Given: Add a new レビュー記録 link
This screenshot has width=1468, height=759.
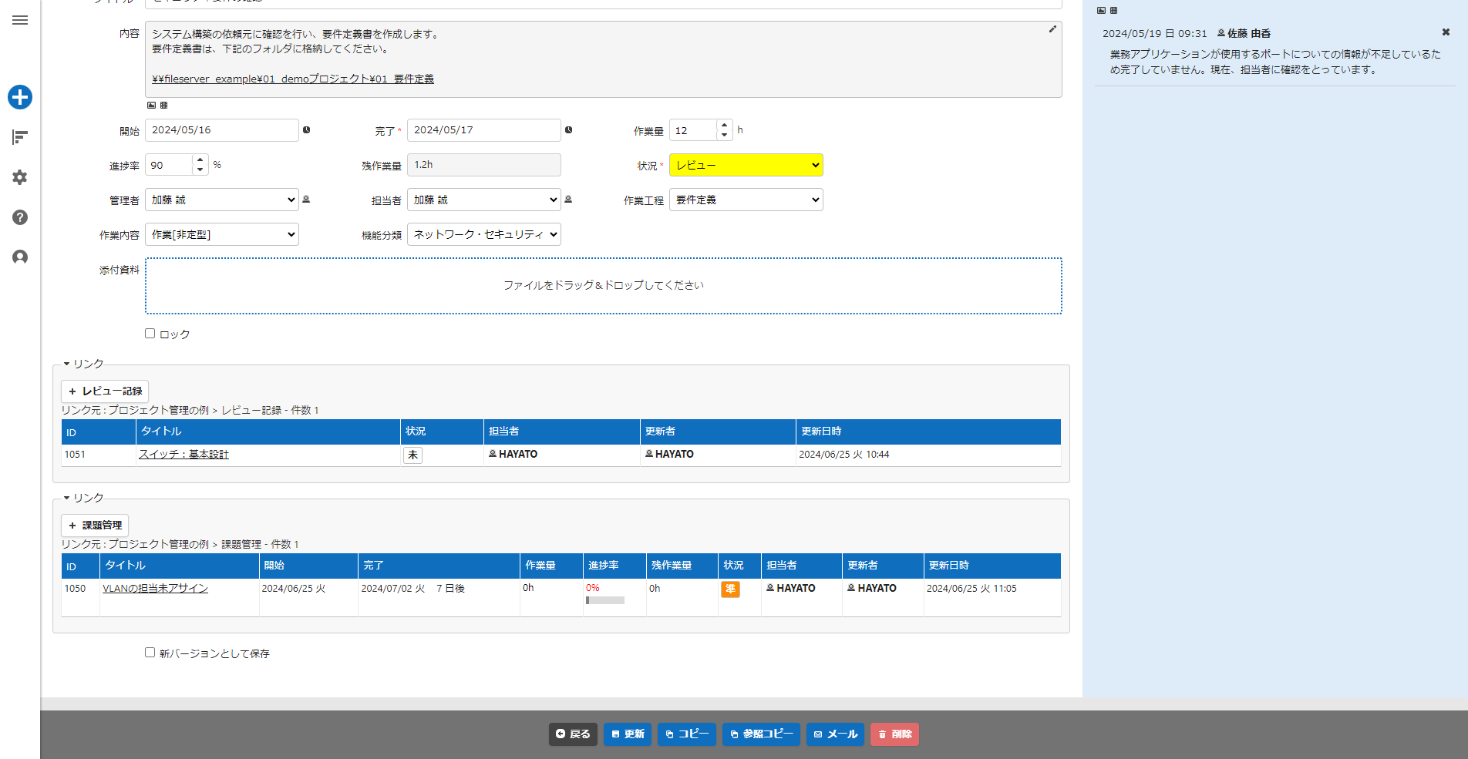Looking at the screenshot, I should coord(105,391).
